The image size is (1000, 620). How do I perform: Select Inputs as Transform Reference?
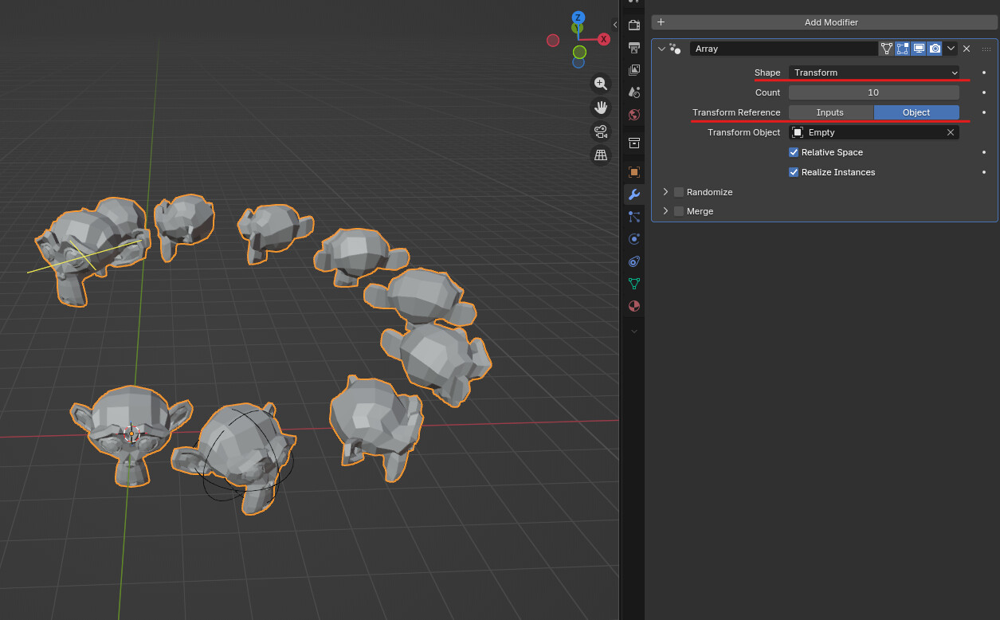tap(831, 112)
